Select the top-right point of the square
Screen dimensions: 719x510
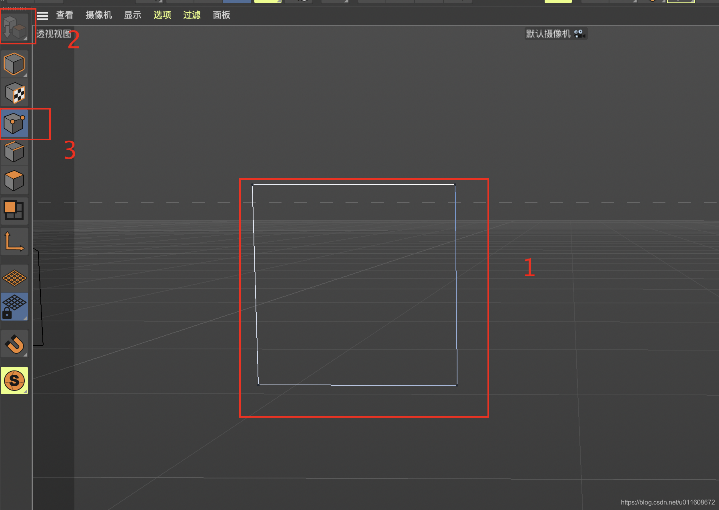pos(455,185)
